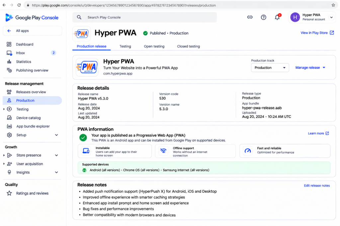Expand the Store presence chevron
The height and width of the screenshot is (226, 340).
(56, 155)
